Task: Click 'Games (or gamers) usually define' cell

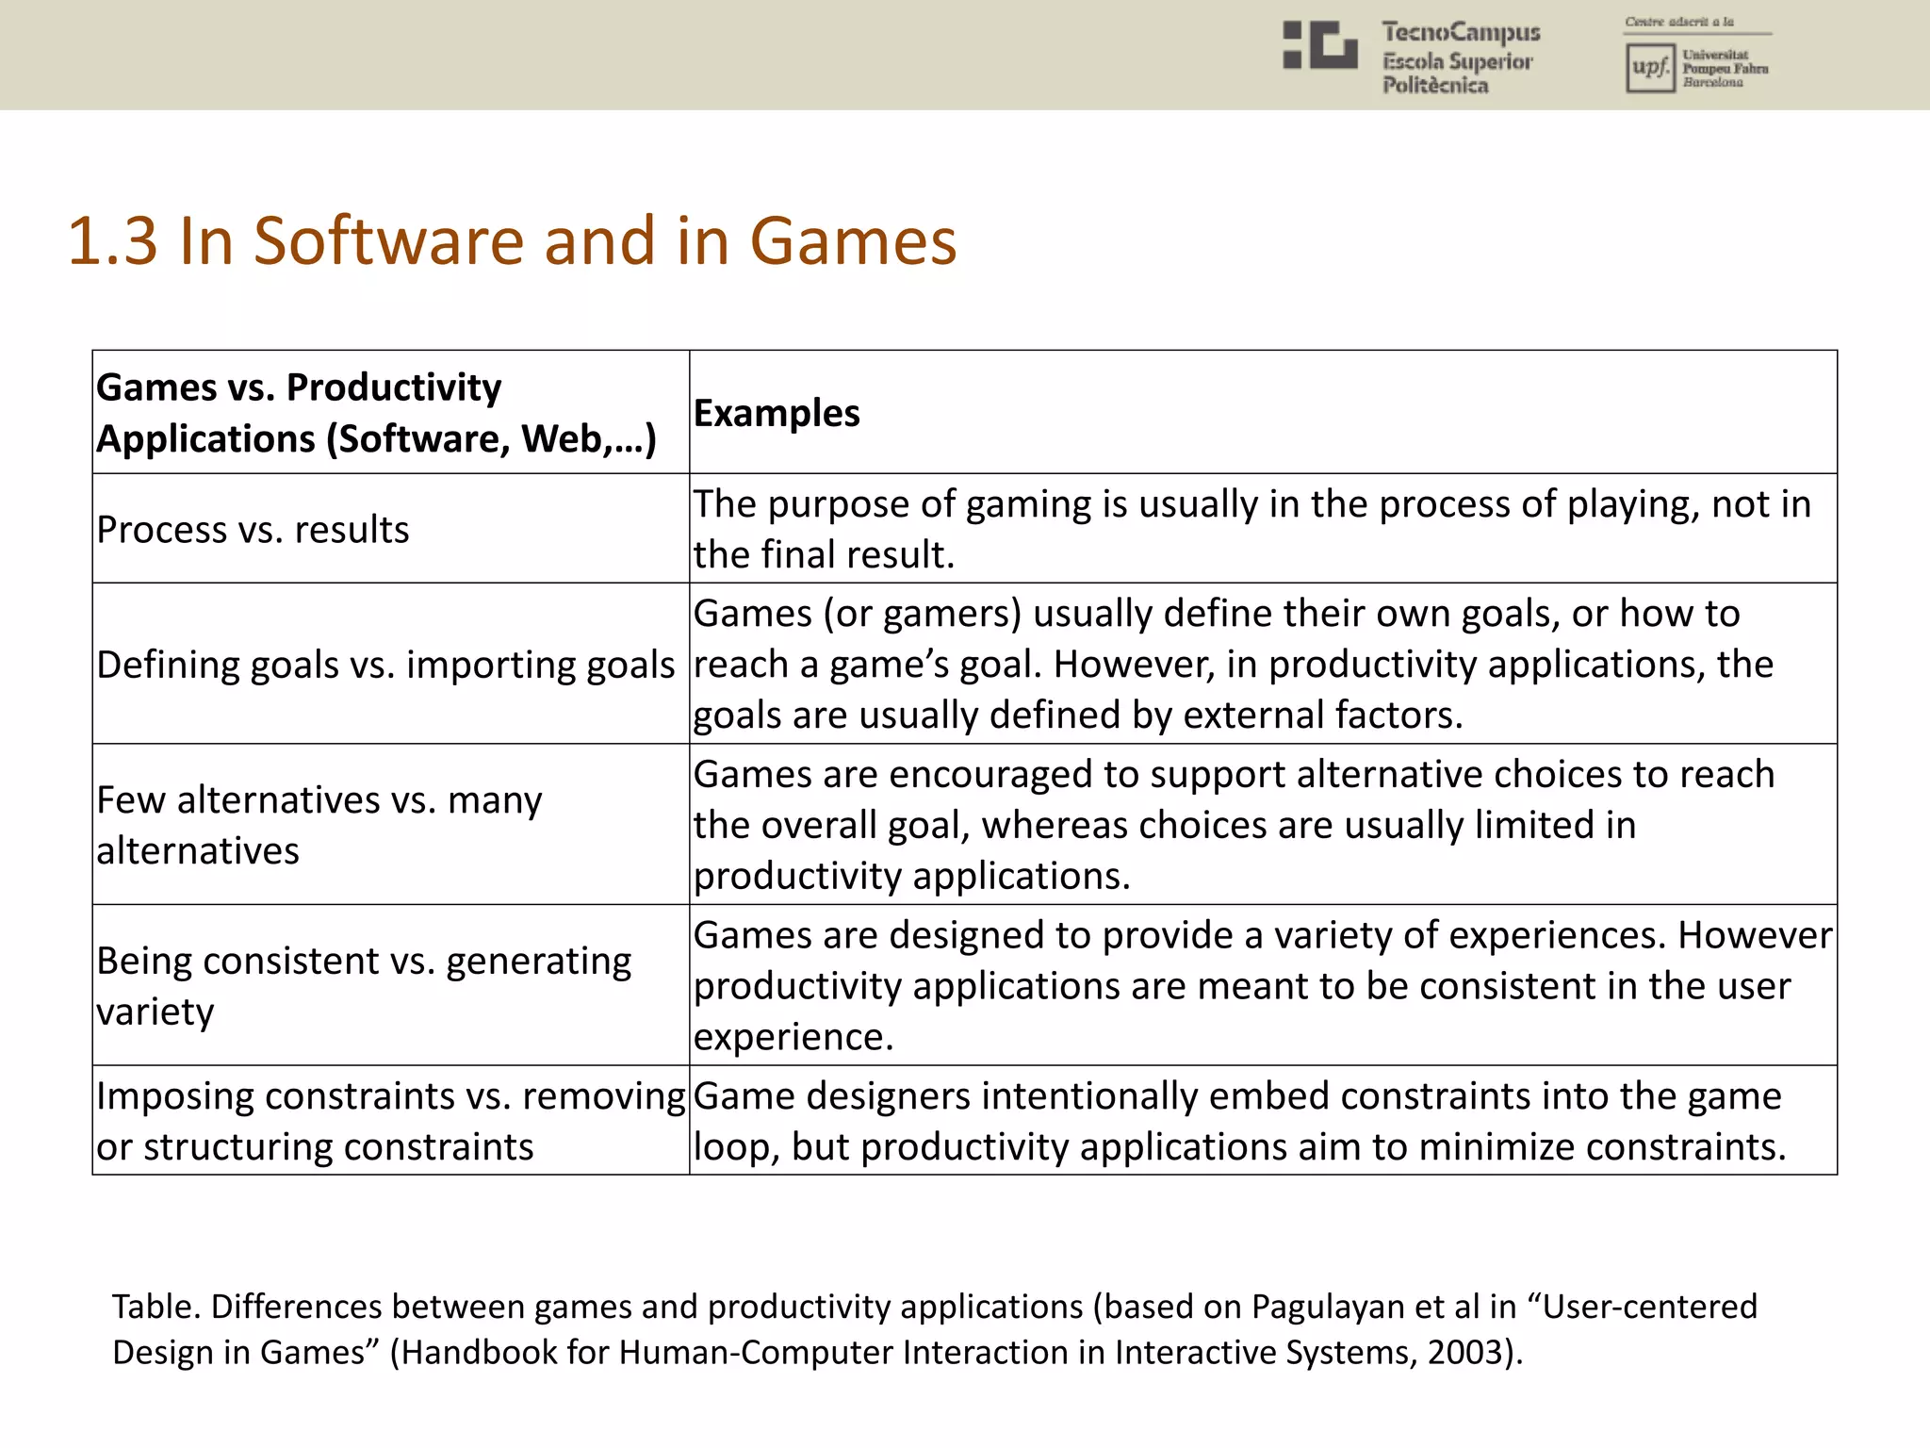Action: point(1263,664)
